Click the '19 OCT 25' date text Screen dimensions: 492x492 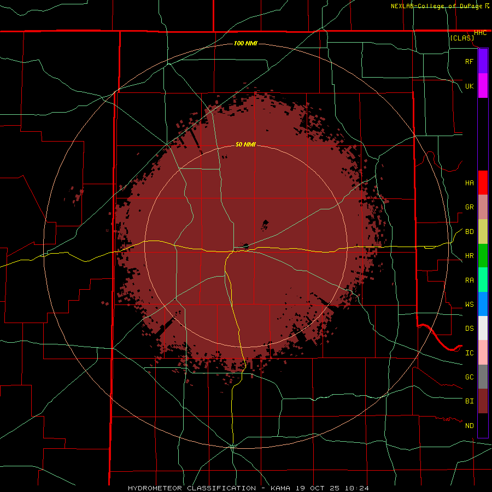[318, 488]
